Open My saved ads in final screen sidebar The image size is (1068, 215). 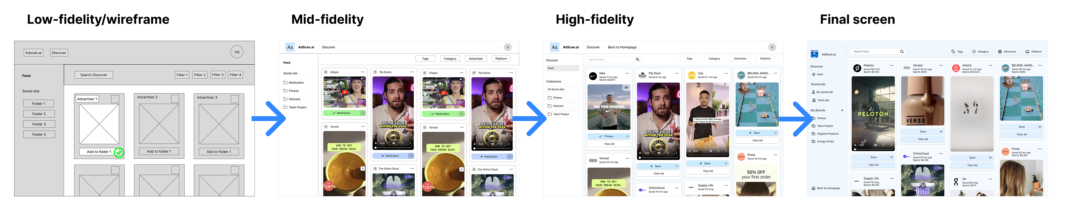pyautogui.click(x=822, y=92)
